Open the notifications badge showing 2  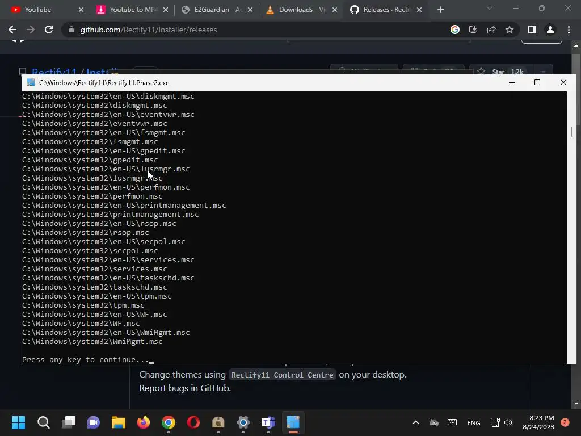point(565,422)
